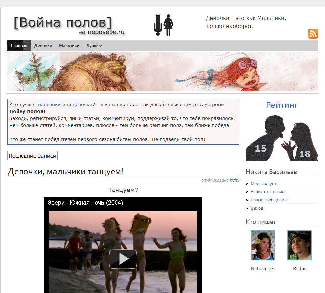Viewport: 325px width, 293px height.
Task: Switch to the Мальчики tab
Action: click(x=69, y=45)
